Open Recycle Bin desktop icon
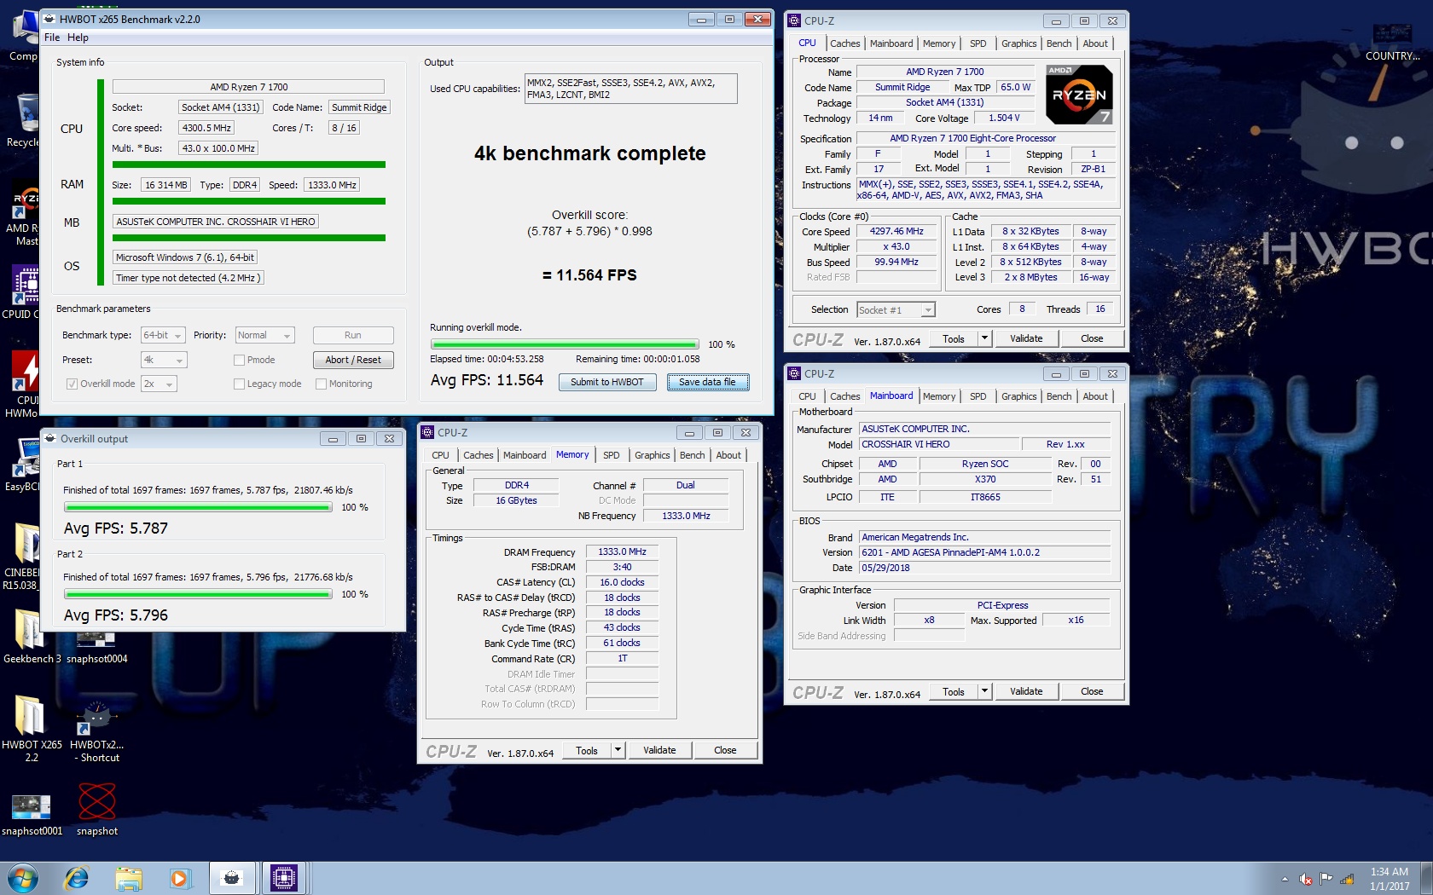The width and height of the screenshot is (1433, 895). point(24,120)
